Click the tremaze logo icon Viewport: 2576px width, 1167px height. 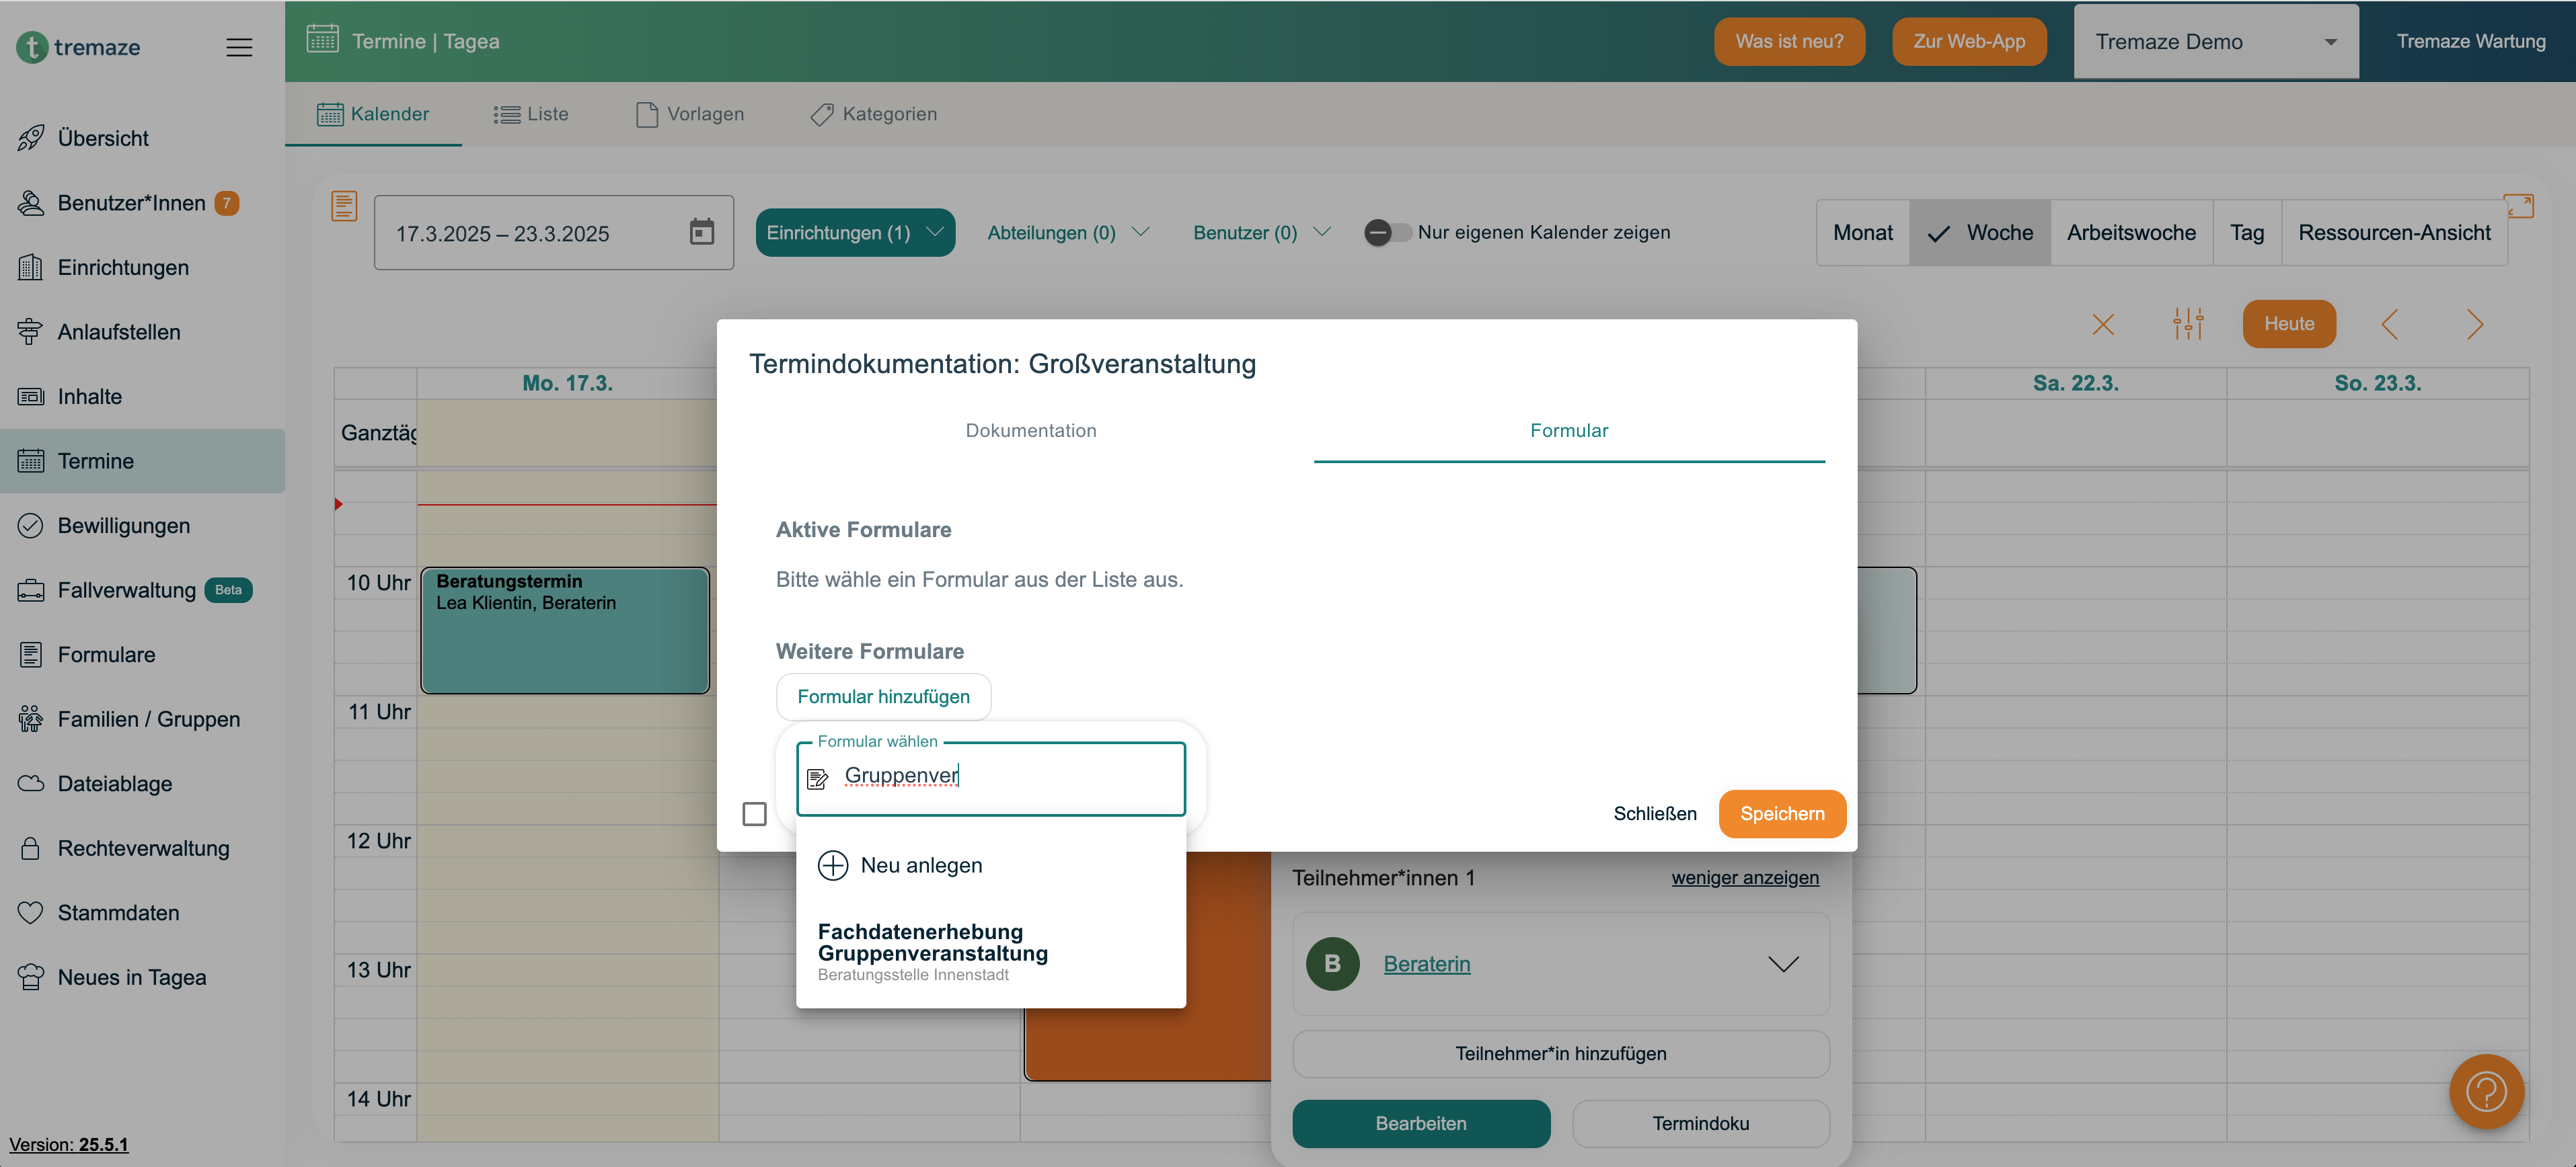pyautogui.click(x=32, y=47)
